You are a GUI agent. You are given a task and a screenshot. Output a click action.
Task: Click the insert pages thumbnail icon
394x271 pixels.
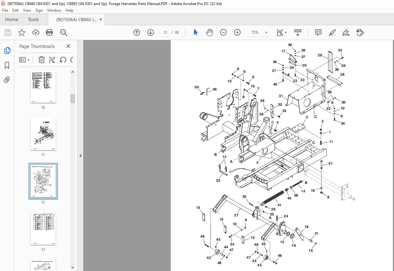52,60
